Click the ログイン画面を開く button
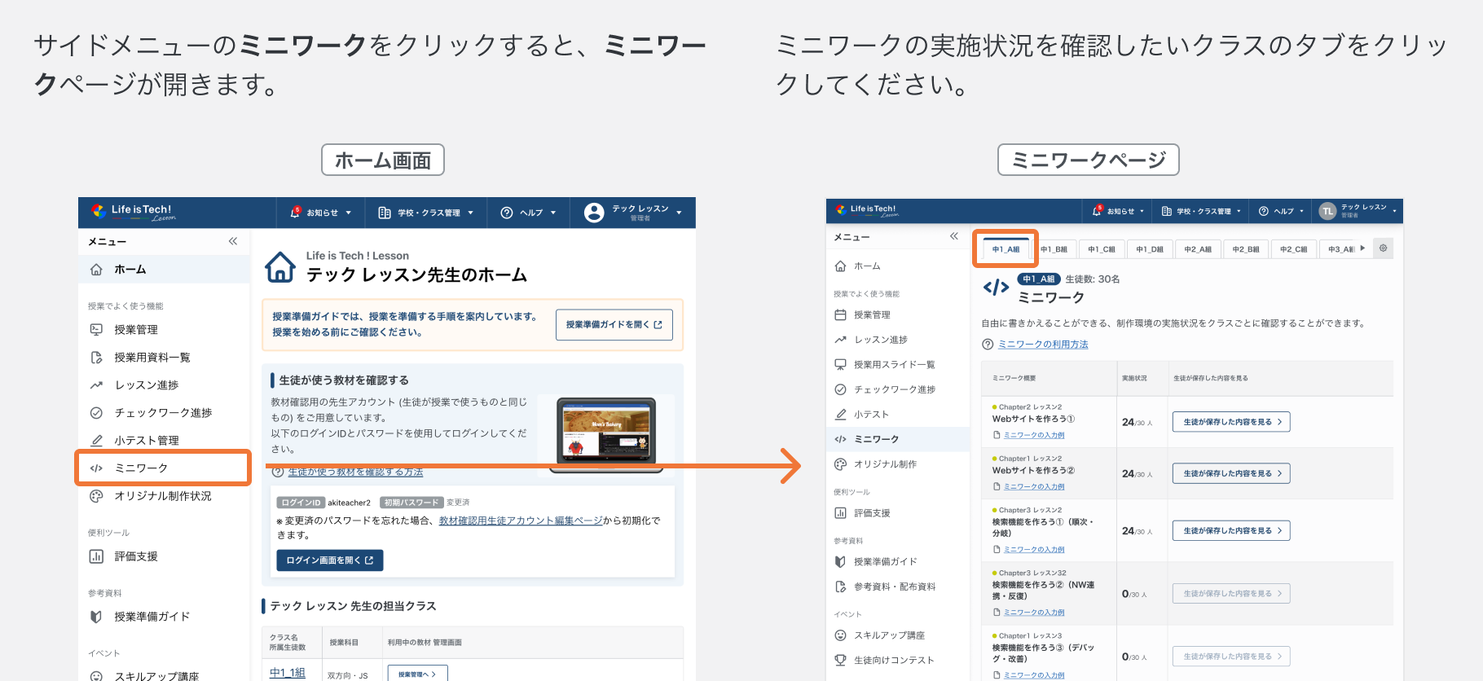 coord(330,560)
